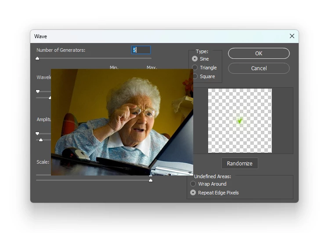332x233 pixels.
Task: Click the Number of Generators input field
Action: click(141, 50)
